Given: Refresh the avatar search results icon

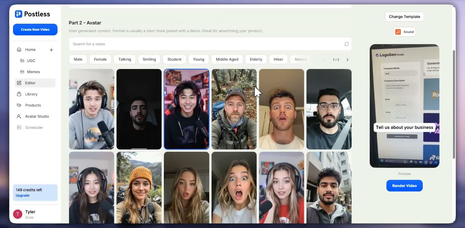Looking at the screenshot, I should click(347, 44).
